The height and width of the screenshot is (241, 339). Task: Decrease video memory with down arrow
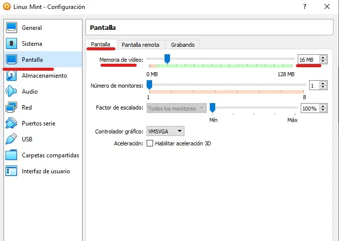(x=323, y=61)
